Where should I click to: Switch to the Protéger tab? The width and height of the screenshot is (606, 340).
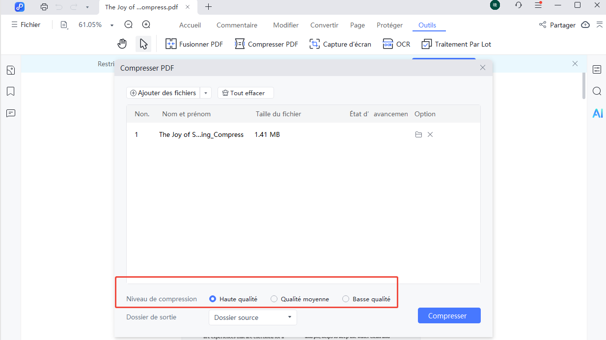389,25
